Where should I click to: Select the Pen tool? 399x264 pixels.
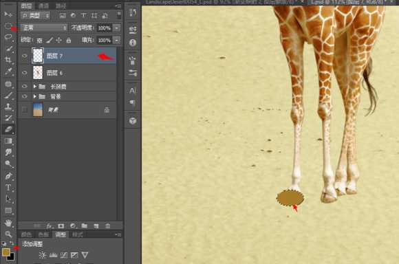point(8,176)
